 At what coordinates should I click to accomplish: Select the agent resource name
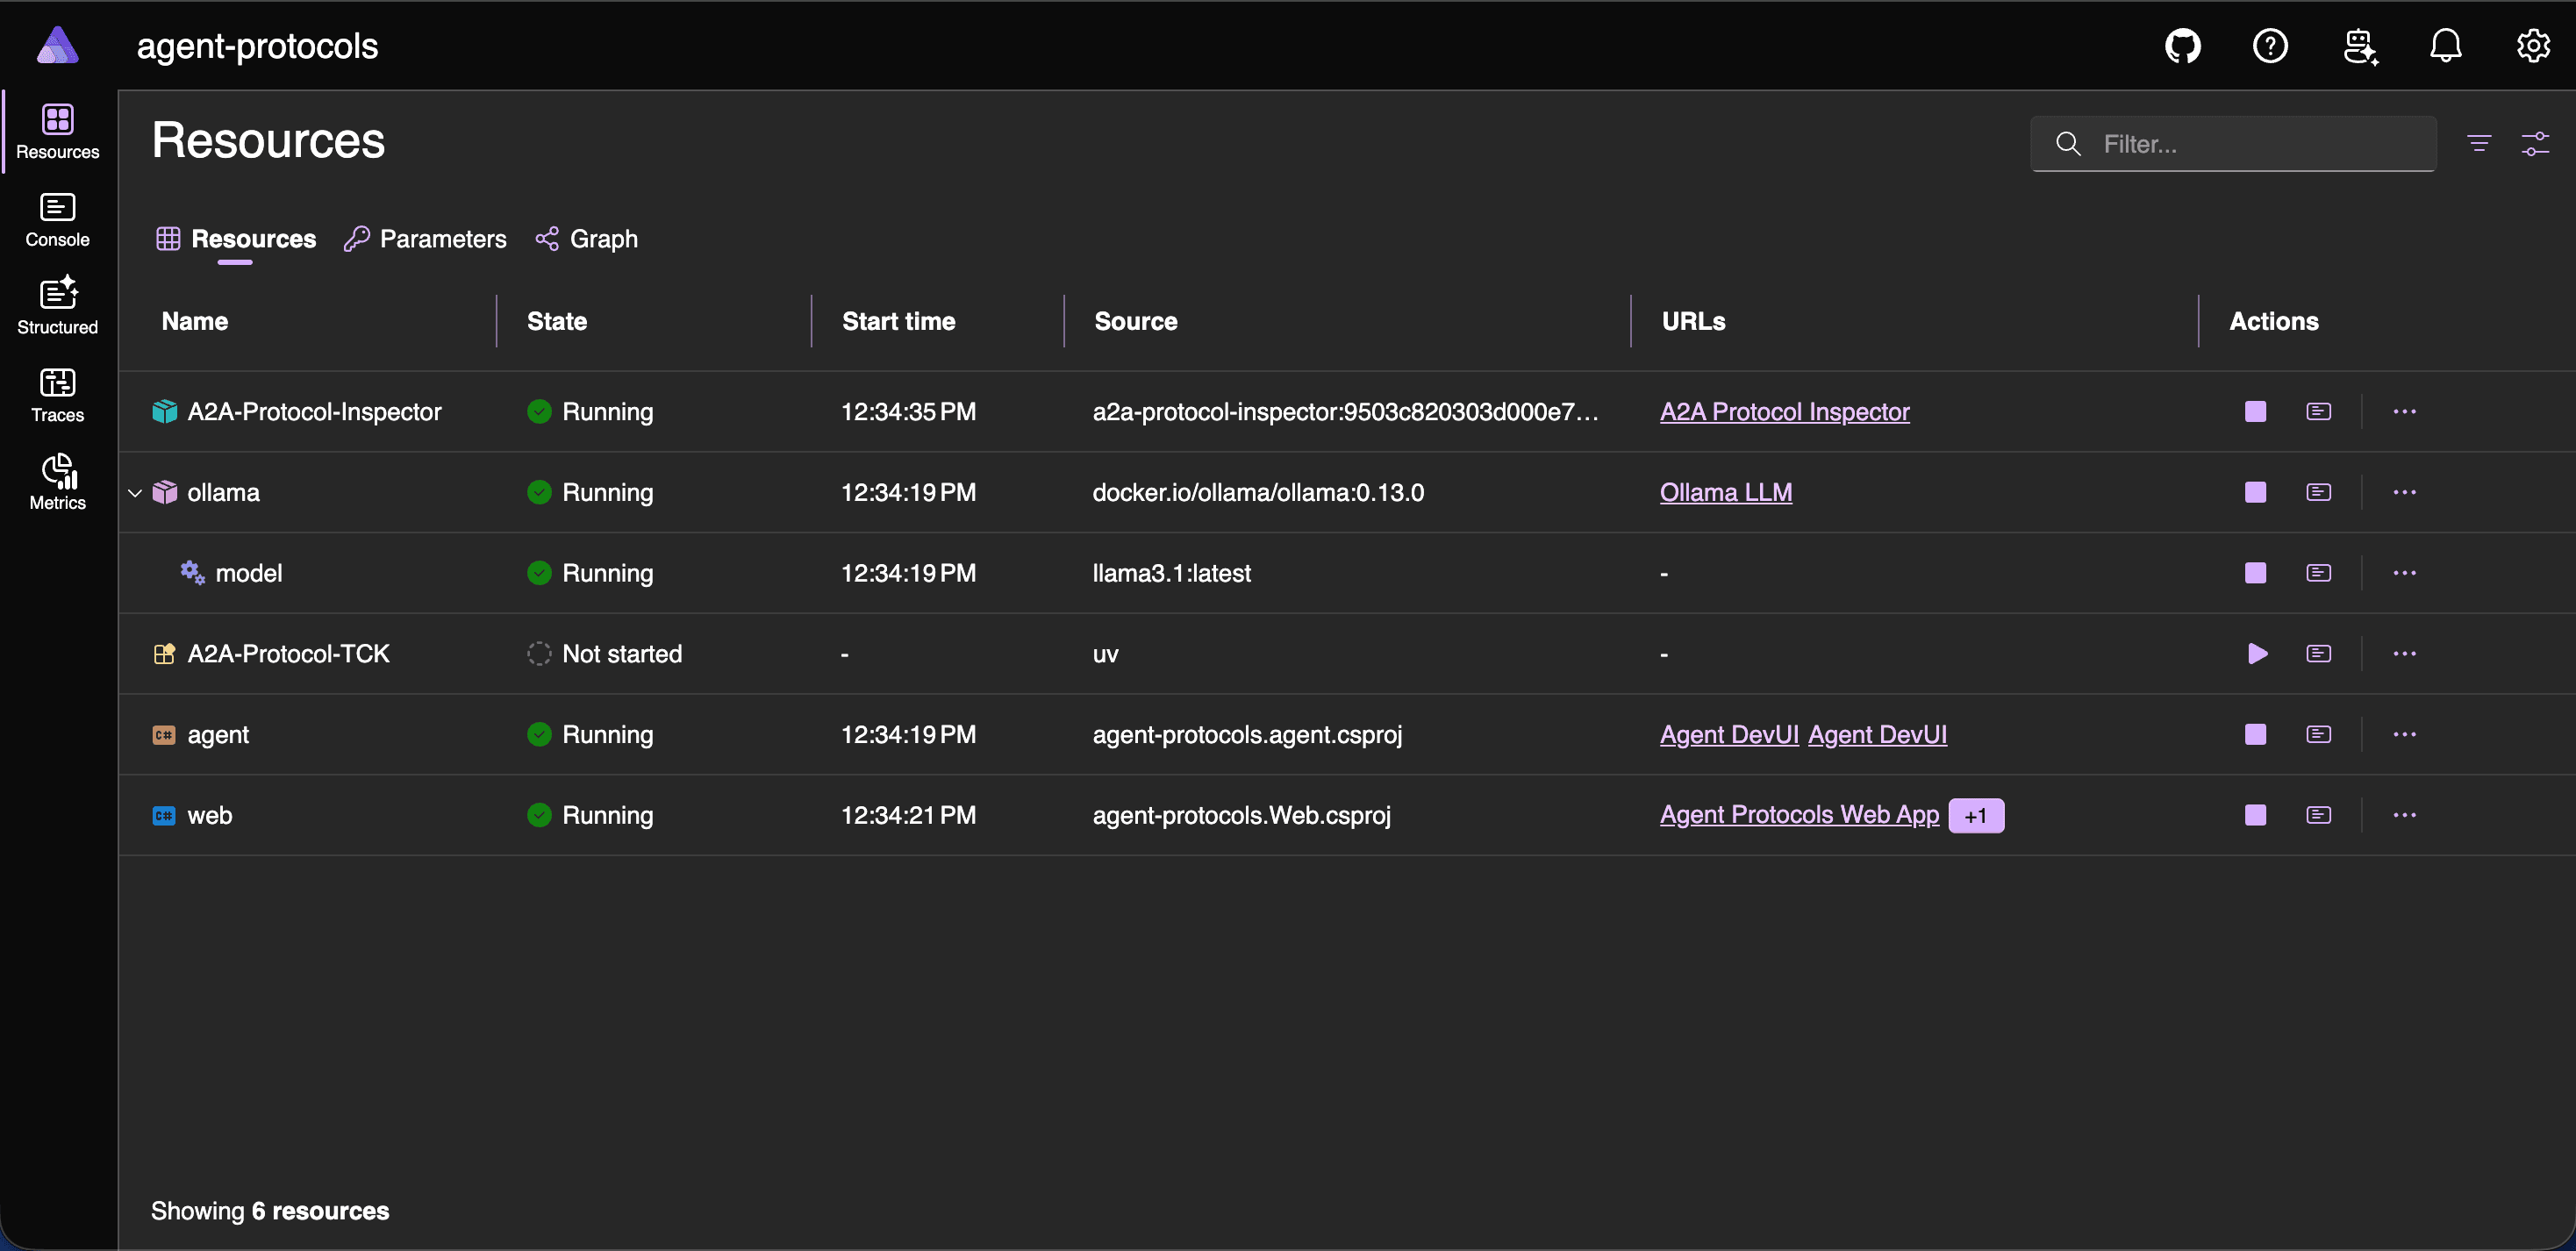click(218, 735)
